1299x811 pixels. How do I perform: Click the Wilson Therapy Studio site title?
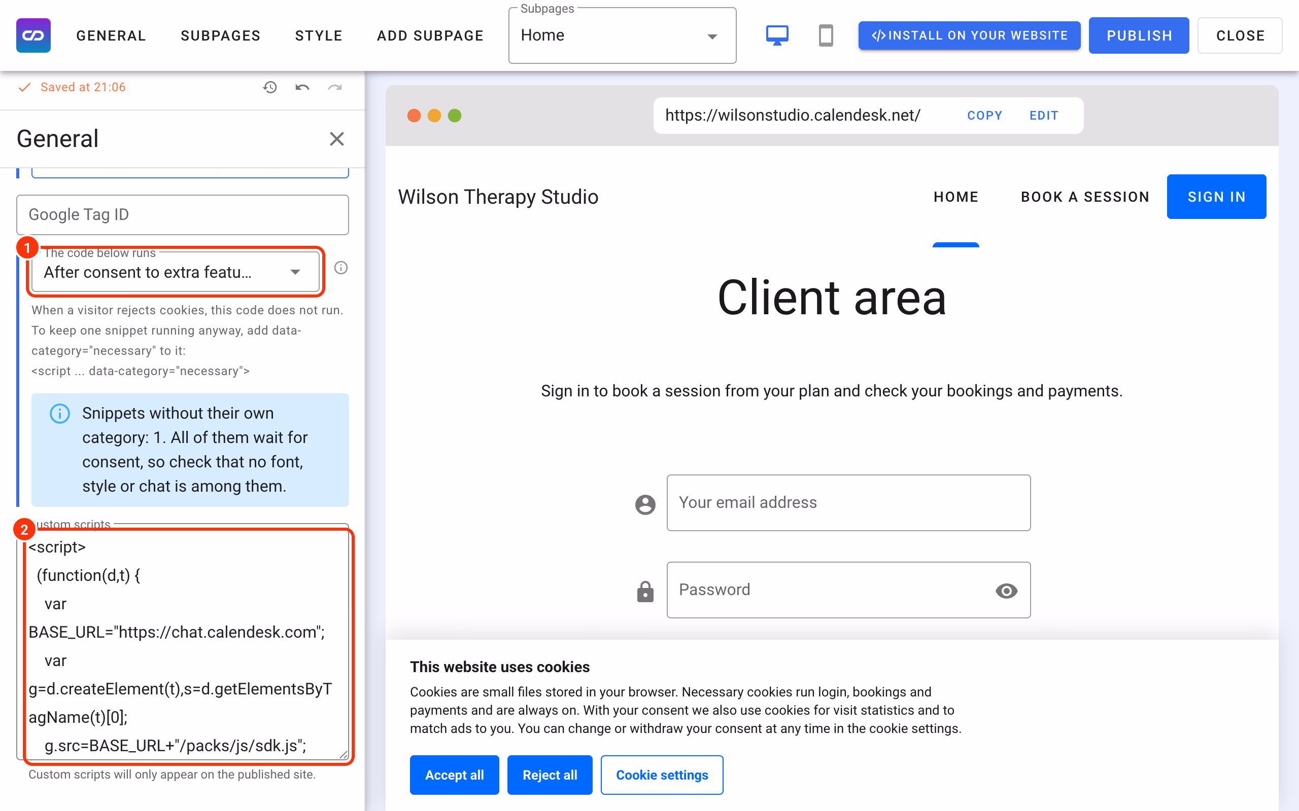tap(498, 197)
